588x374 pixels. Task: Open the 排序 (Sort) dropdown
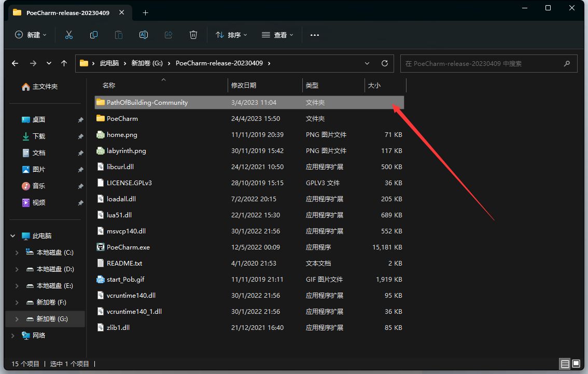point(231,35)
